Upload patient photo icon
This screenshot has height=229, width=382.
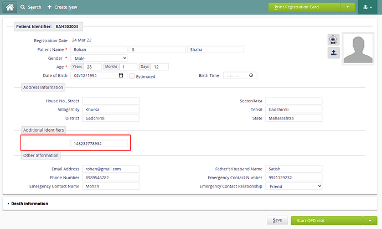pyautogui.click(x=333, y=53)
